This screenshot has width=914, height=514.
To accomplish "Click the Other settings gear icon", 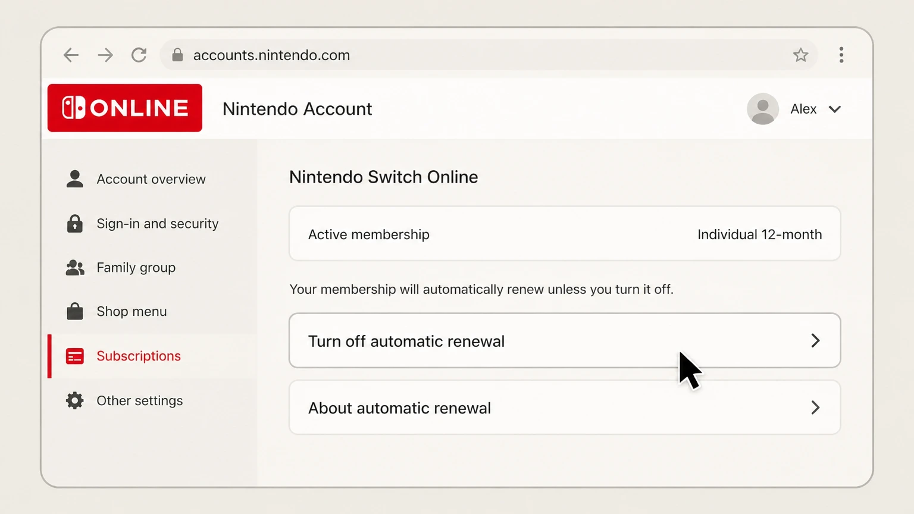I will point(75,400).
